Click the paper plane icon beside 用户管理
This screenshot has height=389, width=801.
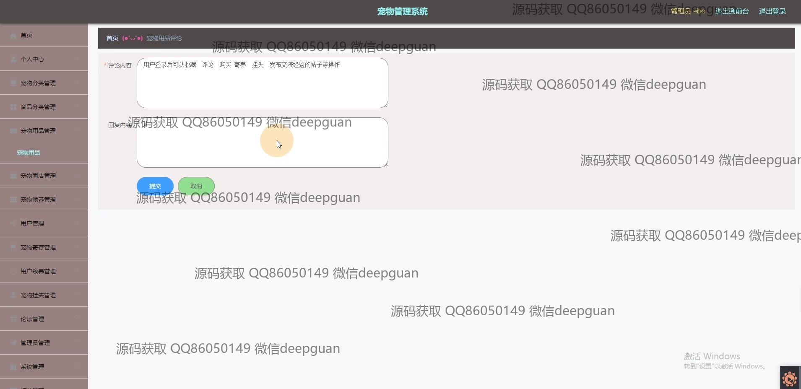[x=13, y=224]
